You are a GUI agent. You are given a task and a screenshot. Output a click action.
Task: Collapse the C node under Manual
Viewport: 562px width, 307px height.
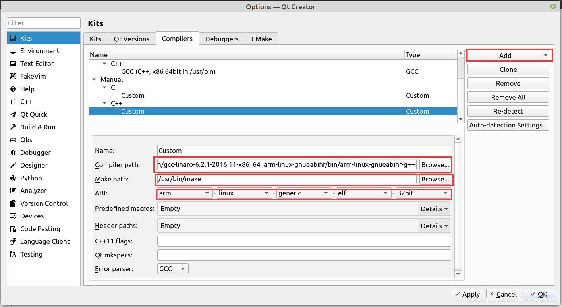pyautogui.click(x=104, y=87)
